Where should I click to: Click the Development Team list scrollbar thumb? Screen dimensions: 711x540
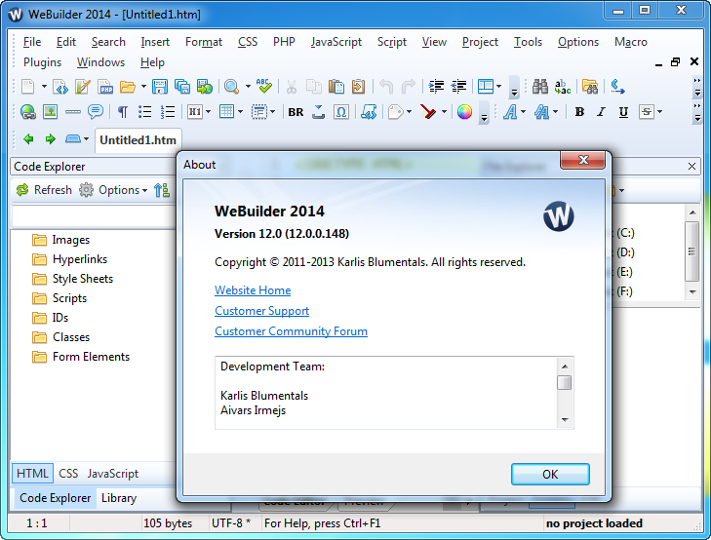click(564, 383)
